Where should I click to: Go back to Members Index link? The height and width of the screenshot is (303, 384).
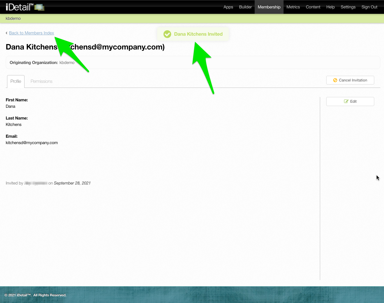[31, 33]
